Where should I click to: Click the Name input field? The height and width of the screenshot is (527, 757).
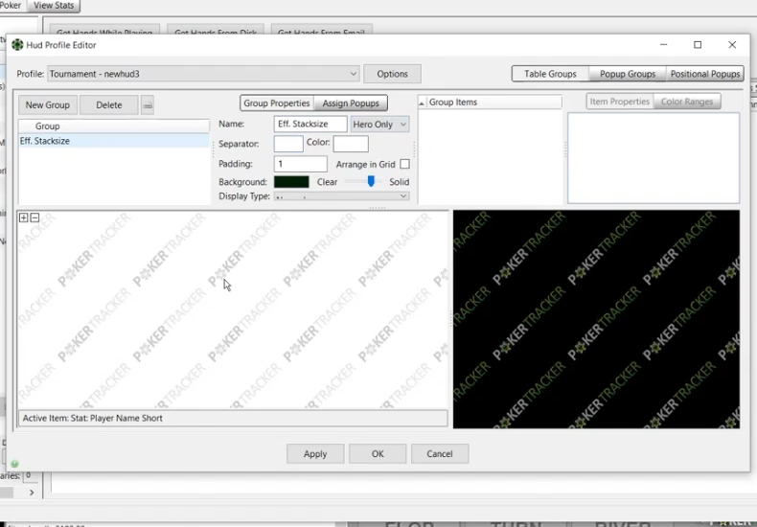pyautogui.click(x=310, y=124)
